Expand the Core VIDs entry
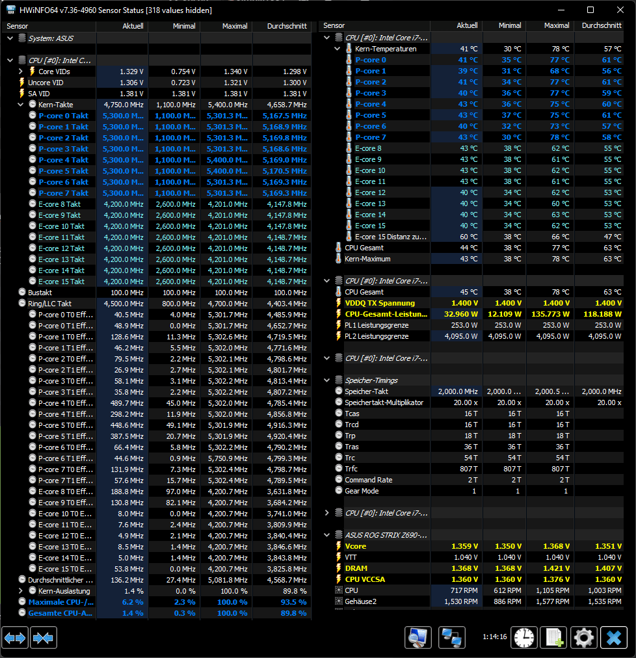The height and width of the screenshot is (658, 636). [x=21, y=72]
